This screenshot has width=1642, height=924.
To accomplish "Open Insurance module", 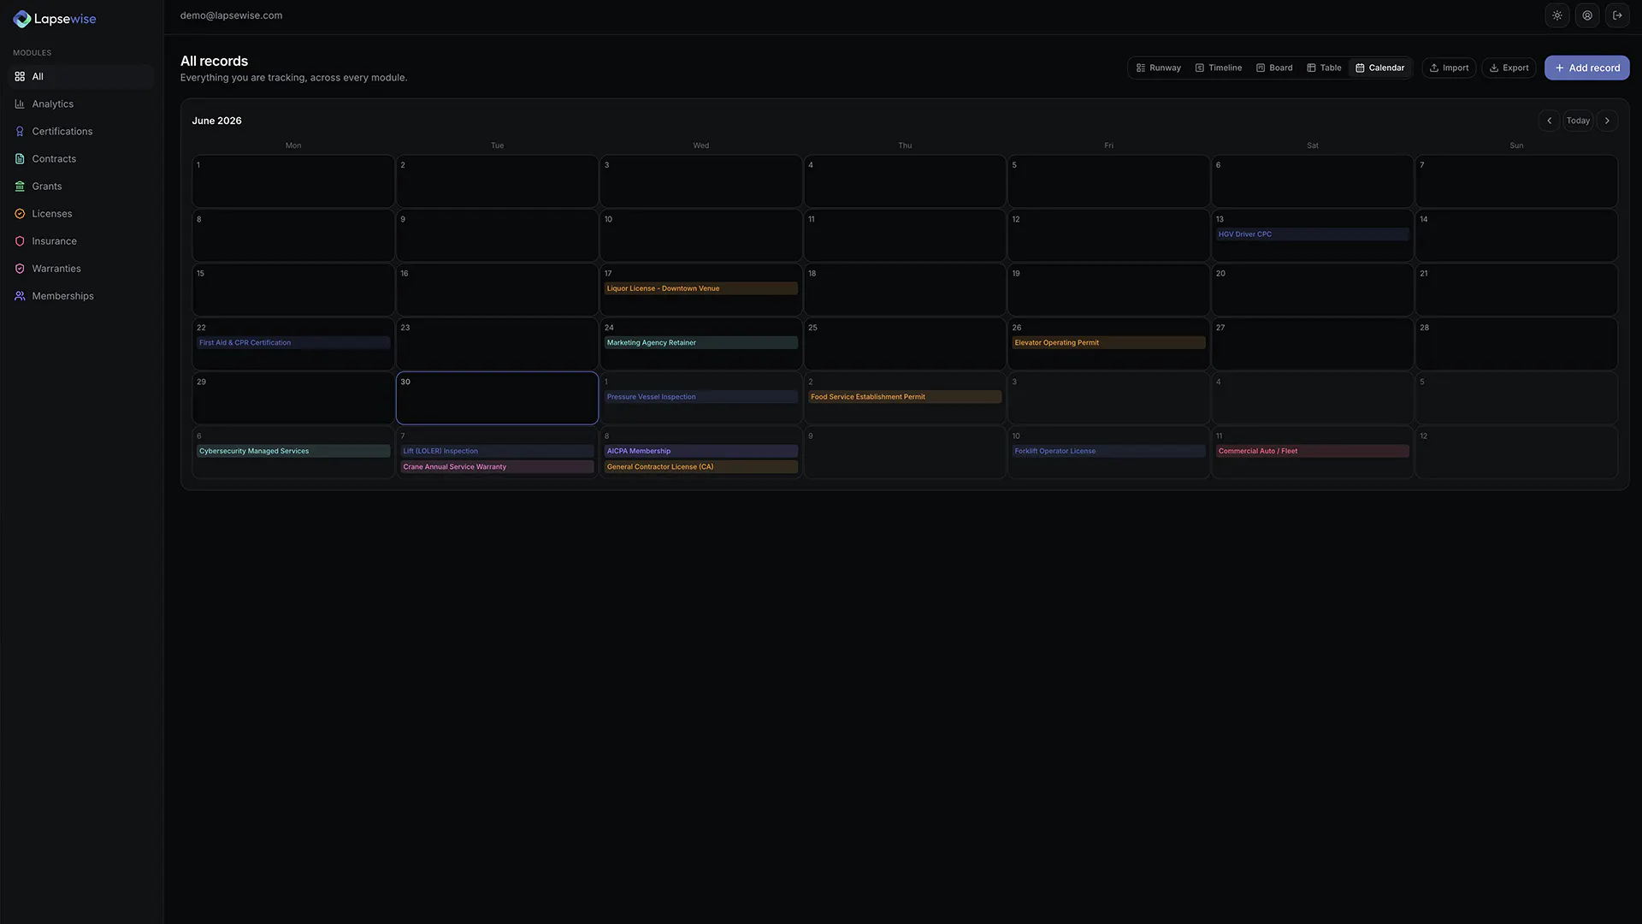I will pyautogui.click(x=81, y=241).
